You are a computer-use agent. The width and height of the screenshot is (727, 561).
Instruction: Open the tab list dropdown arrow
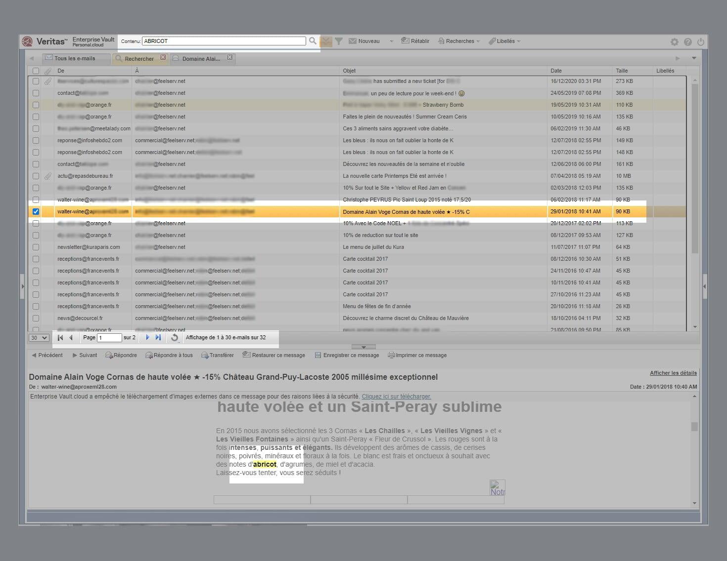(x=694, y=58)
